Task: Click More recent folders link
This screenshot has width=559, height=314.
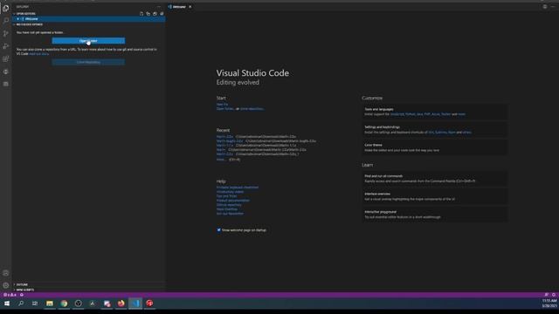Action: click(221, 160)
